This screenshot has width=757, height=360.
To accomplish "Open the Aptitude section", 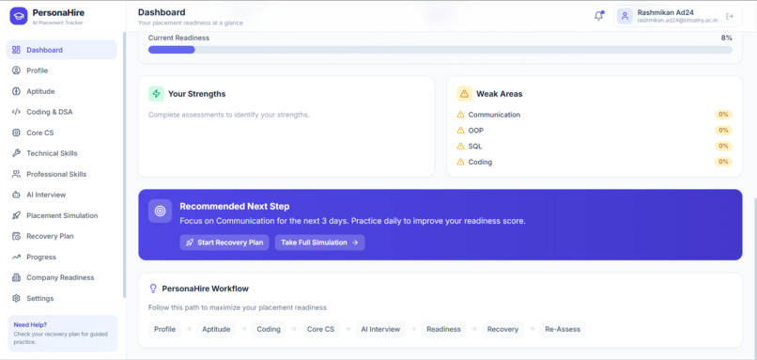I will coord(61,91).
